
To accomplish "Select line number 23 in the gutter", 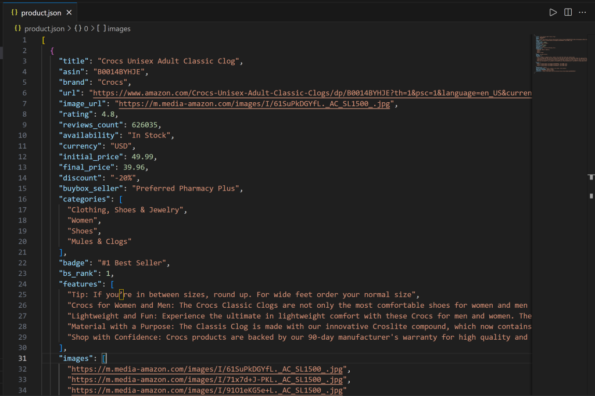I will point(22,273).
